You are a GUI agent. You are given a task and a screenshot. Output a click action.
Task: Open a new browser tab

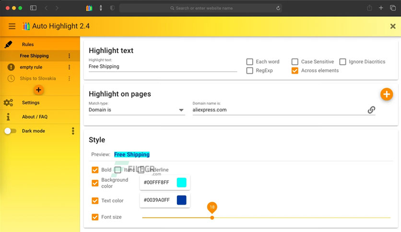pyautogui.click(x=381, y=8)
